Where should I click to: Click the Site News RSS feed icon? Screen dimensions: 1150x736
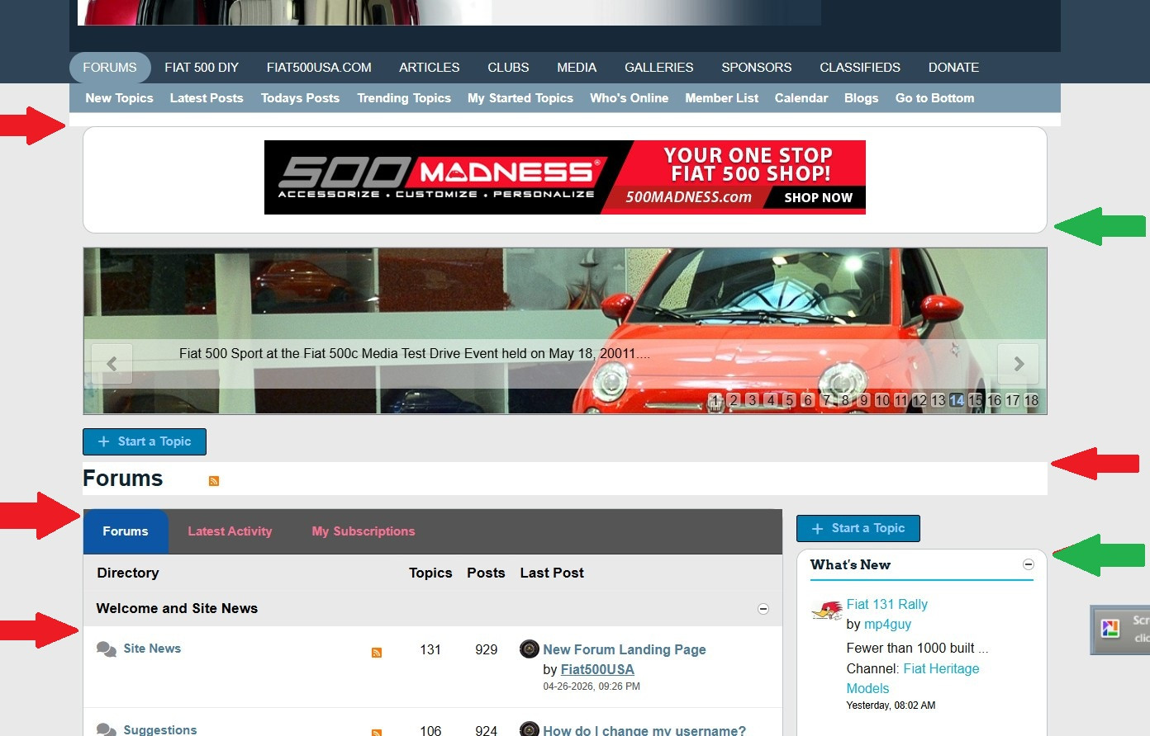(x=377, y=653)
